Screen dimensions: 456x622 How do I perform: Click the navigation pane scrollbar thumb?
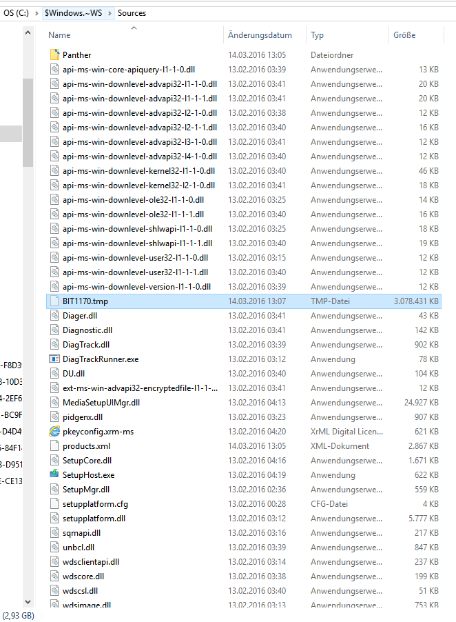tap(28, 123)
